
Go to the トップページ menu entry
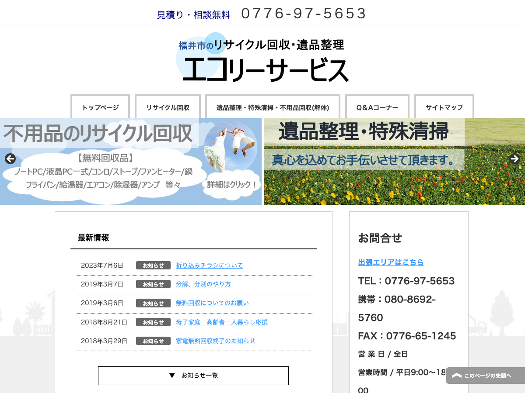pos(100,107)
